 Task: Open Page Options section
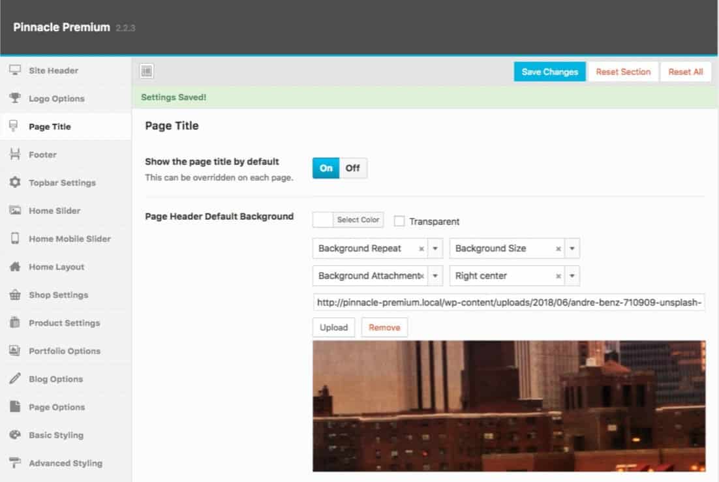click(66, 406)
